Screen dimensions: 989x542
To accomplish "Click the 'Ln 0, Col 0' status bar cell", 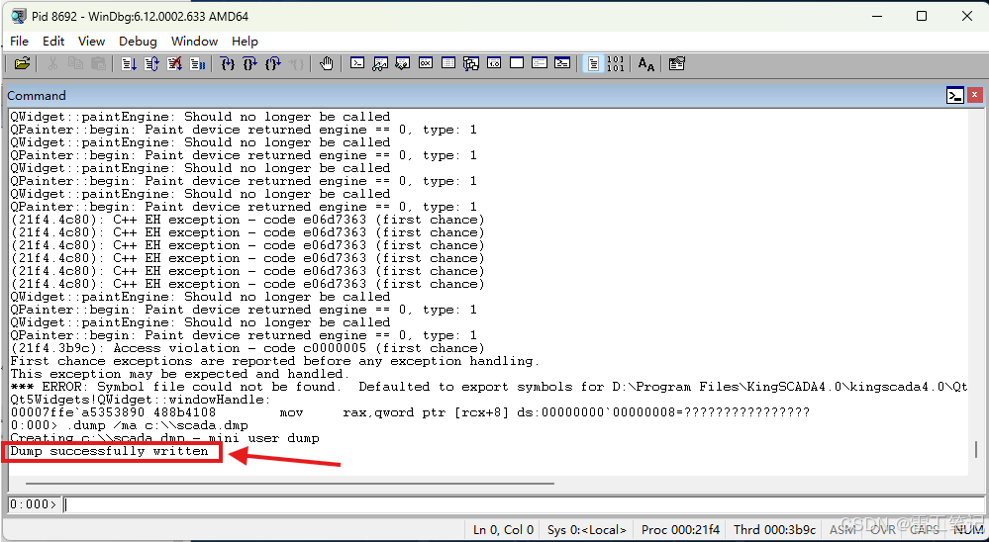I will (503, 529).
